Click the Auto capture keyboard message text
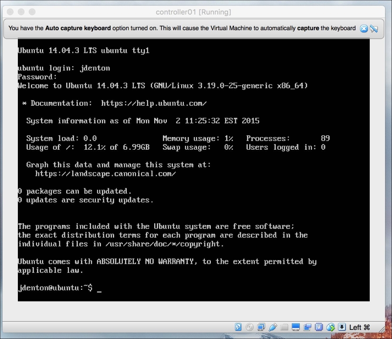Viewport: 392px width, 339px height. [x=182, y=28]
